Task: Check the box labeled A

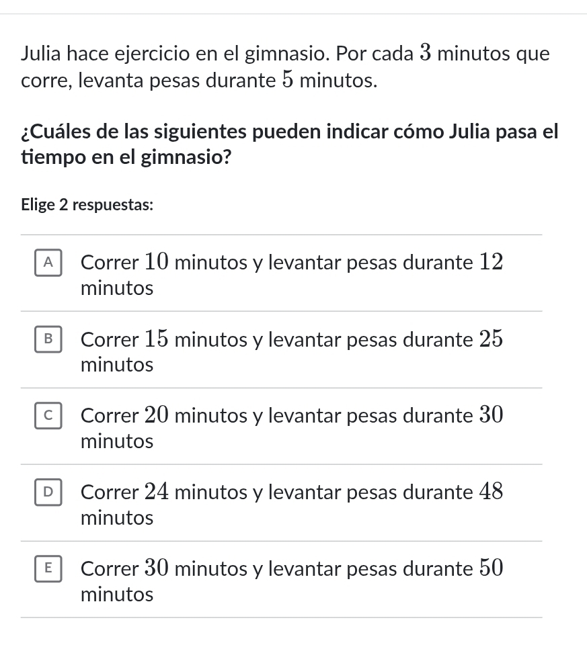Action: click(x=48, y=263)
